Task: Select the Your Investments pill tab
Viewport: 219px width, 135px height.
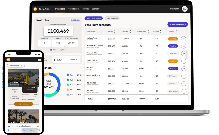Action: pos(94,18)
